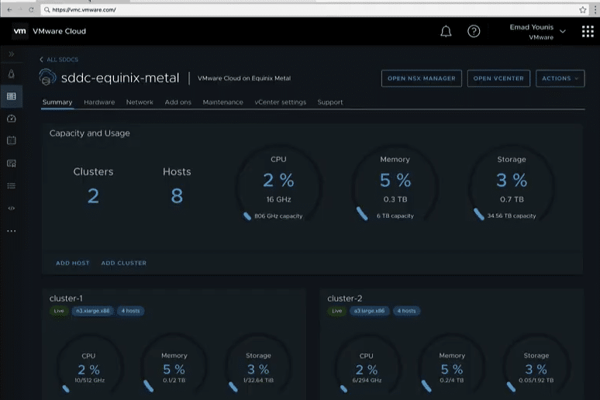Open the browser three-dot menu
600x400 pixels.
pos(595,10)
